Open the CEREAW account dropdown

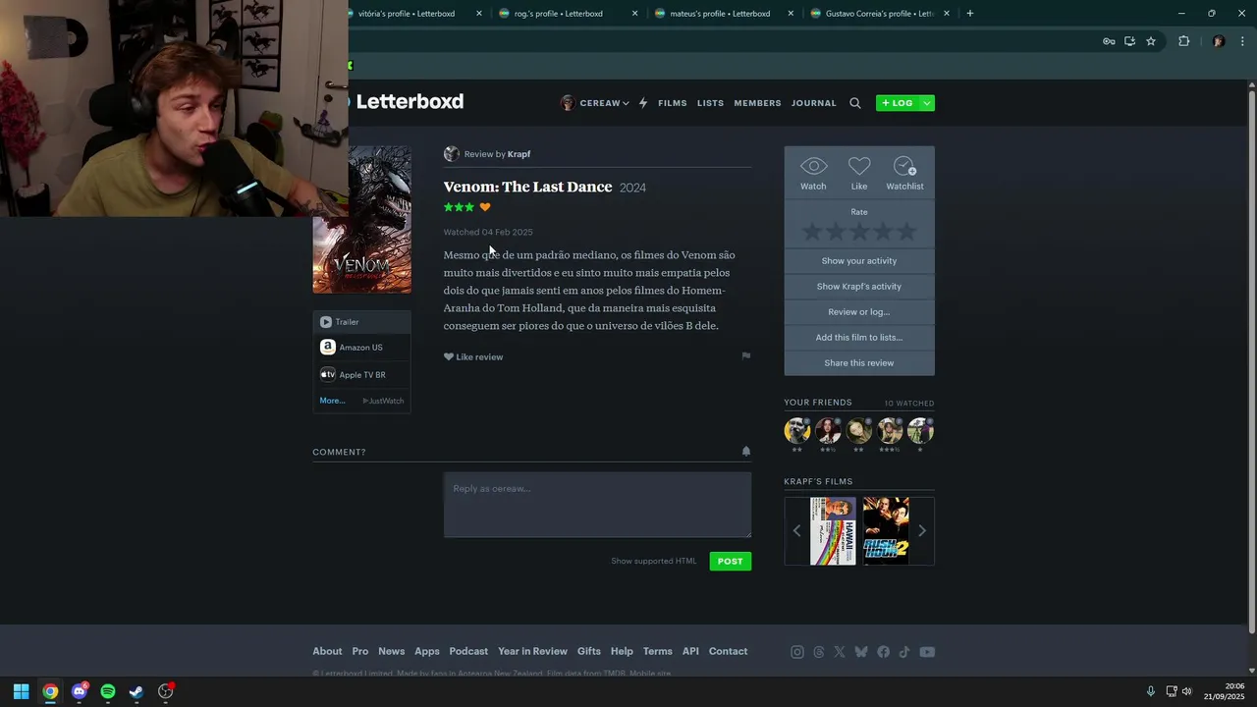point(595,103)
